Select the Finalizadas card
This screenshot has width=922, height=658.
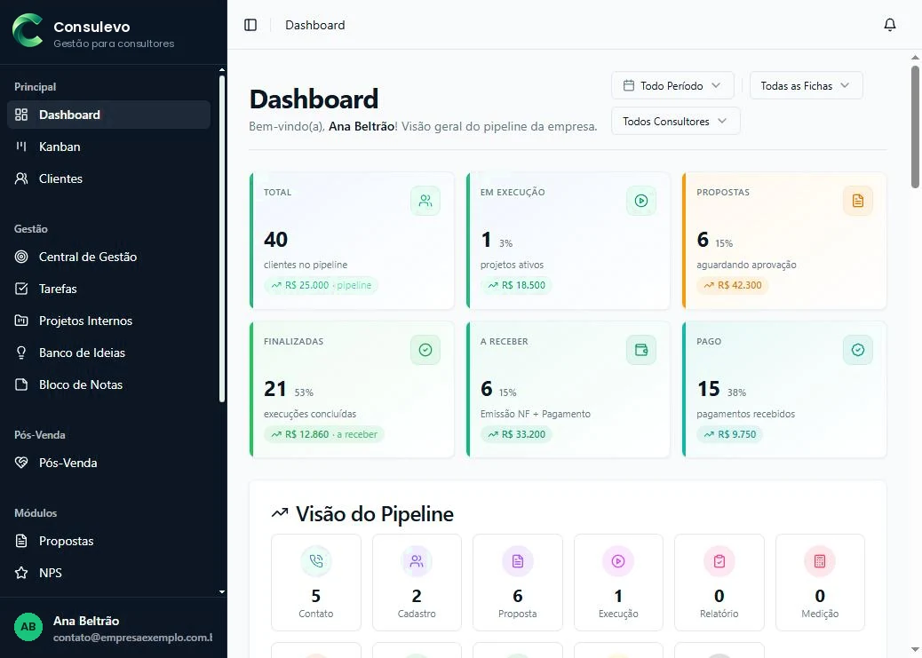click(352, 389)
